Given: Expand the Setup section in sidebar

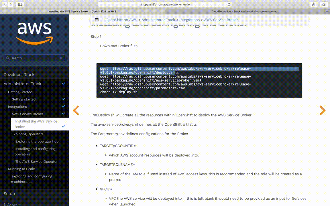Looking at the screenshot, I should point(9,194).
